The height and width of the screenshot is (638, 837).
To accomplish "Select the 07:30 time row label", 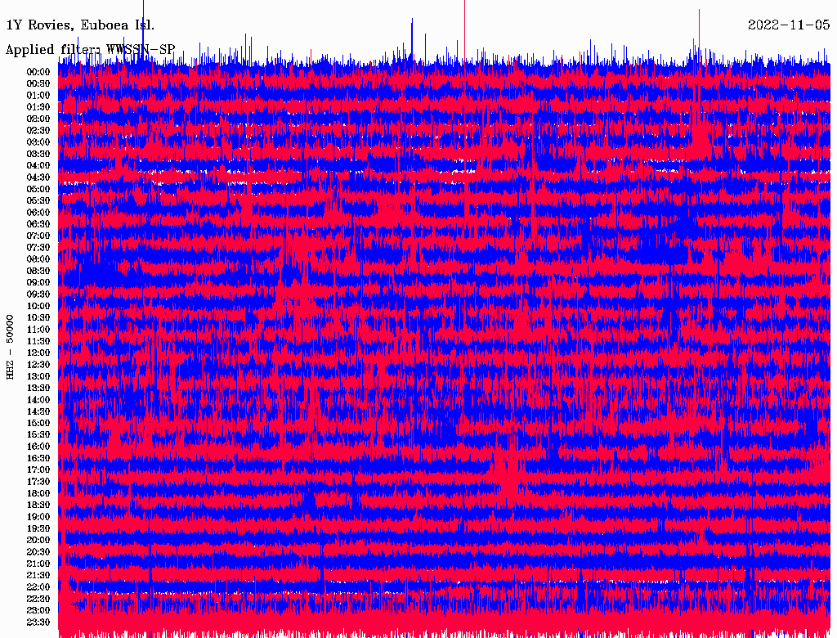I will [38, 247].
